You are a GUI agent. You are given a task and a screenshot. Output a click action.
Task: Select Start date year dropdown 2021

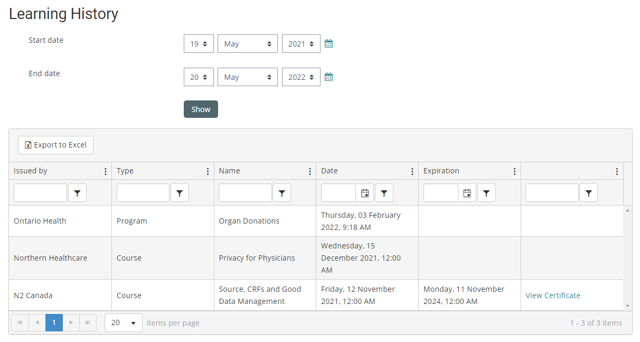click(x=301, y=44)
